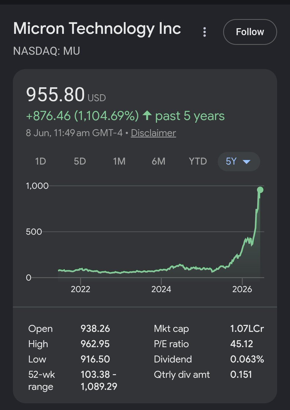
Task: Open the three-dot more options menu
Action: pos(205,32)
